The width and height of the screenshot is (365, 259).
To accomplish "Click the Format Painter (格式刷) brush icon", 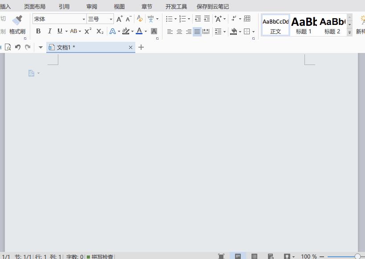I will coord(17,20).
